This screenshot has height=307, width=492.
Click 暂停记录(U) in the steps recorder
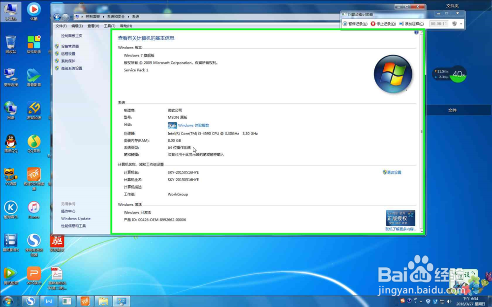(x=355, y=24)
